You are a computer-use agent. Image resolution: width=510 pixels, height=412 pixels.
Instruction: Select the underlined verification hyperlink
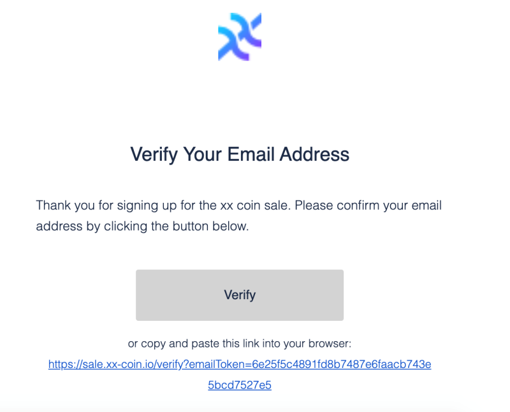[x=239, y=364]
